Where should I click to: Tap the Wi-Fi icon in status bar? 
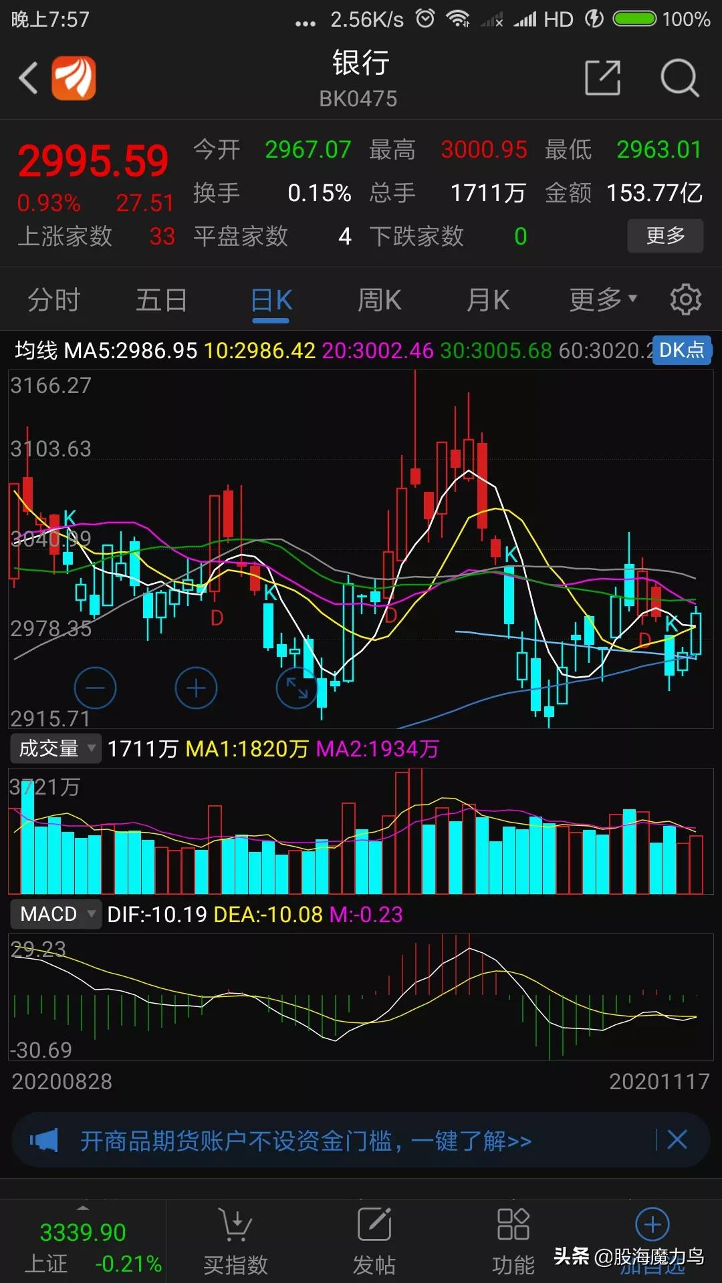(x=458, y=19)
